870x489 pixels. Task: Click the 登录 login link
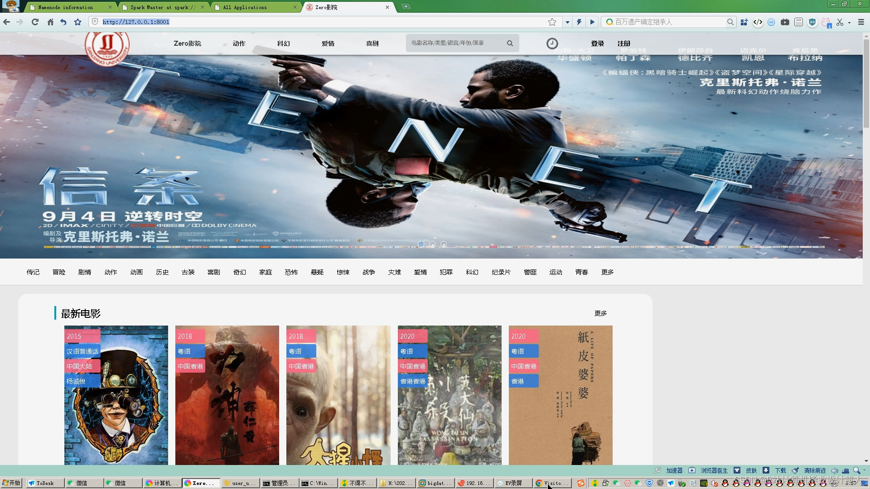[x=597, y=43]
